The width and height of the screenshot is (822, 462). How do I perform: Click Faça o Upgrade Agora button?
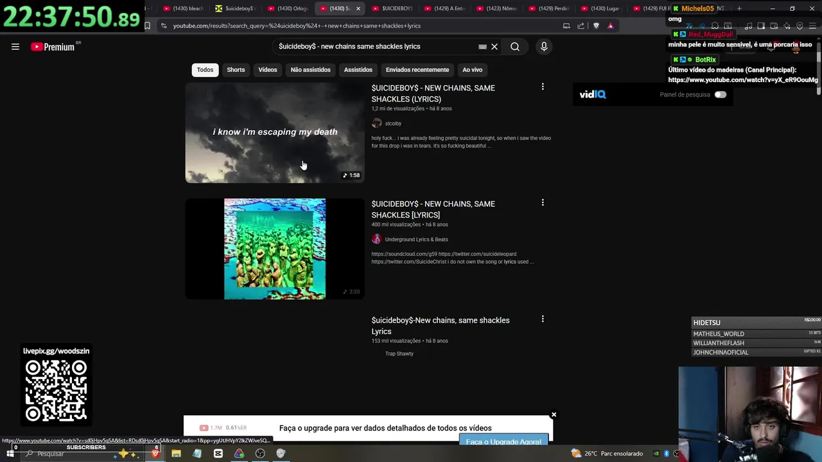[x=503, y=441]
